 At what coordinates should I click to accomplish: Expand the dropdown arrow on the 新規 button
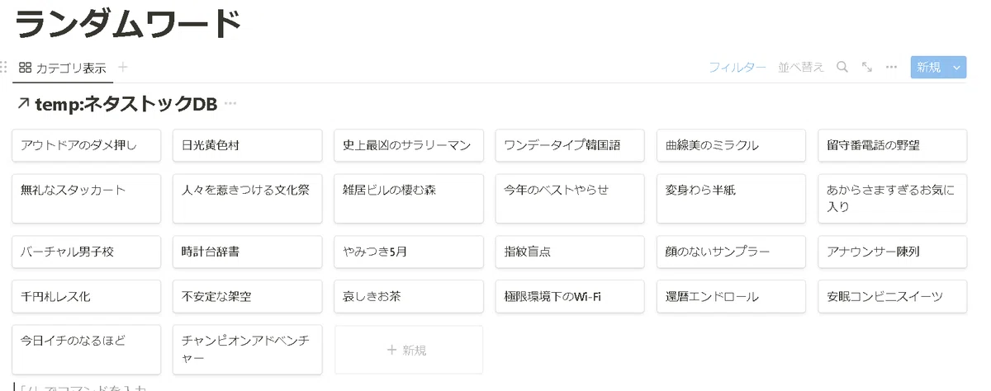tap(957, 68)
